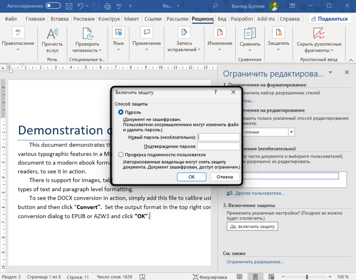Open the Файл menu
356x280 pixels.
click(x=11, y=19)
